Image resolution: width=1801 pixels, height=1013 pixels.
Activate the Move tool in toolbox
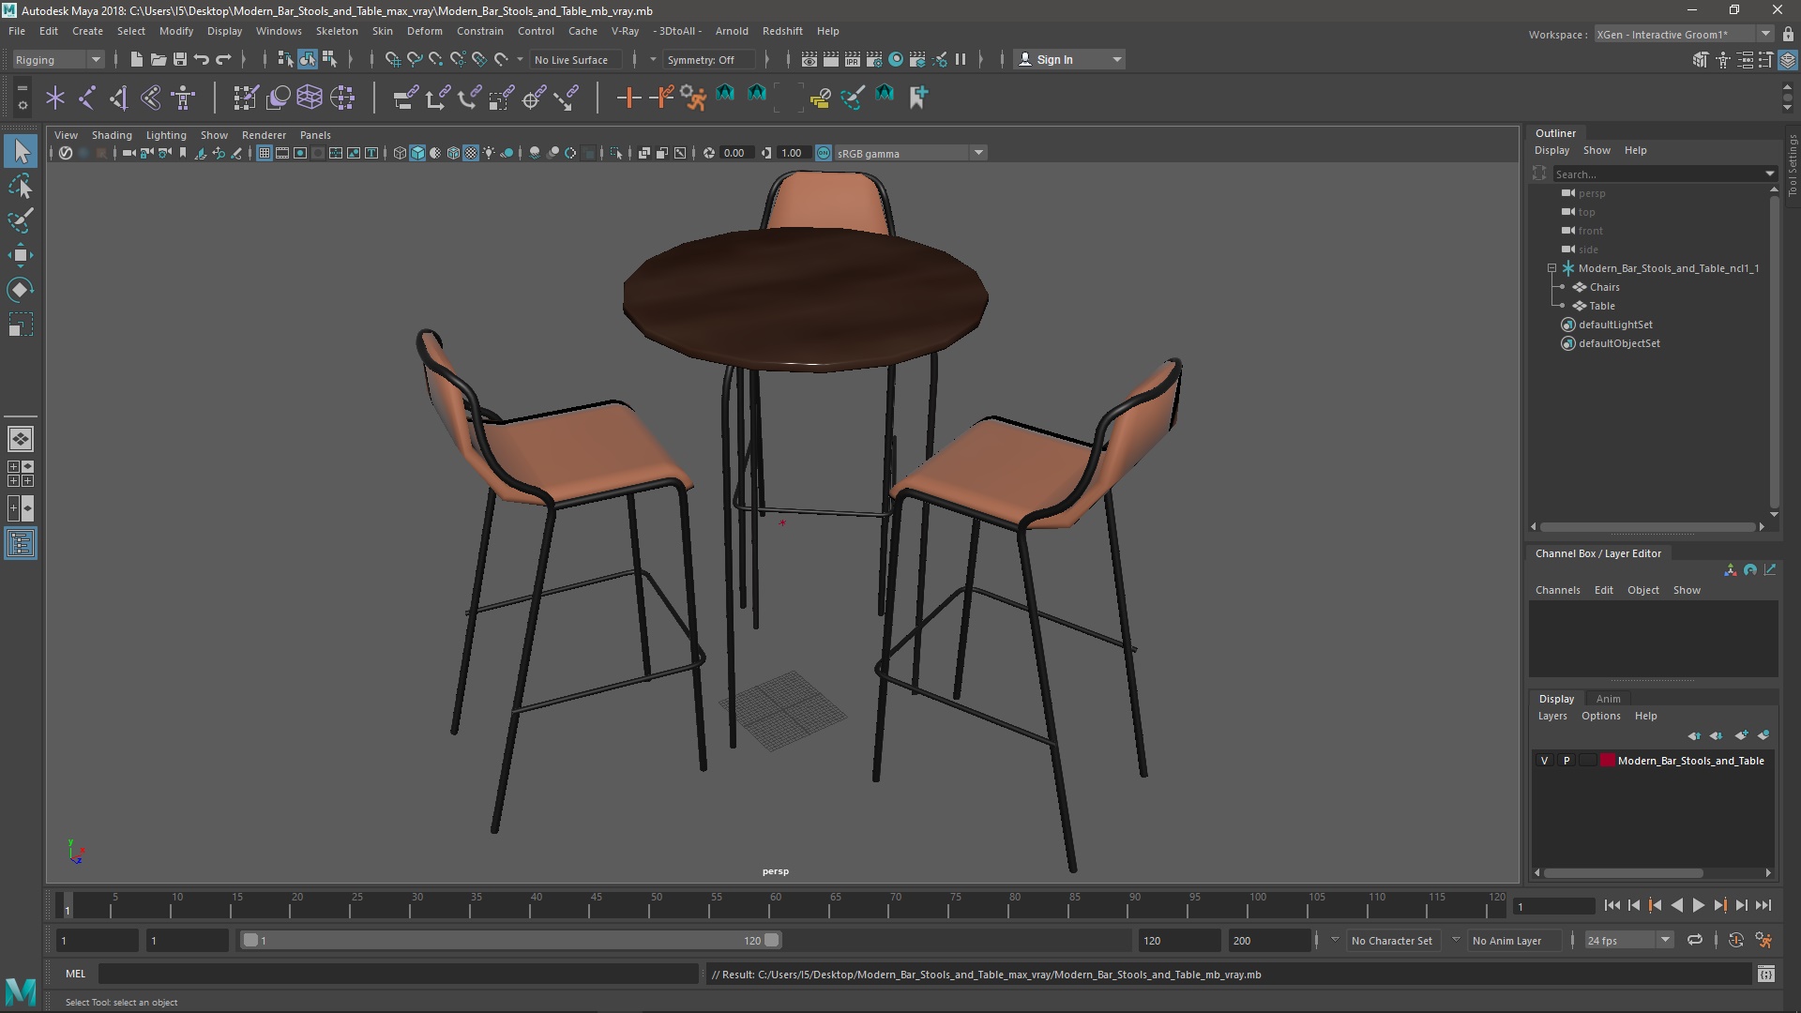tap(21, 255)
